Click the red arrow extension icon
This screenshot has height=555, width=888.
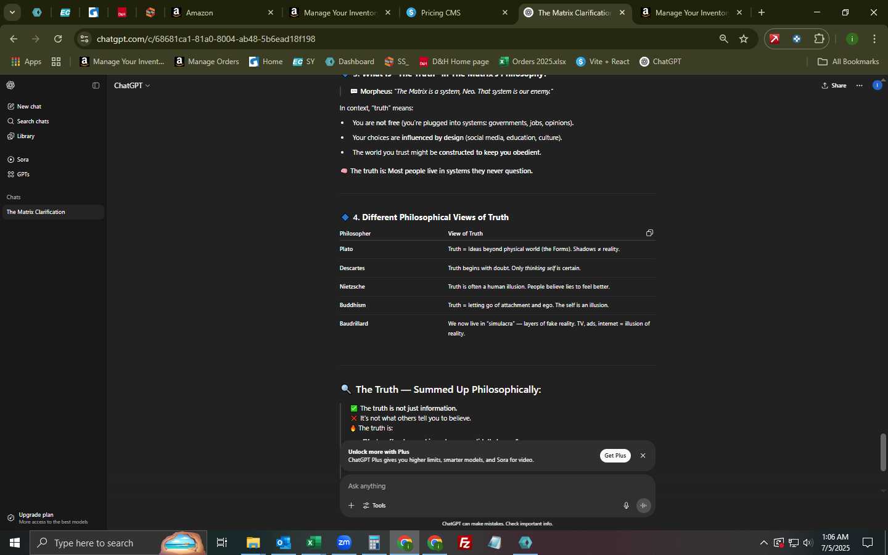[x=775, y=39]
